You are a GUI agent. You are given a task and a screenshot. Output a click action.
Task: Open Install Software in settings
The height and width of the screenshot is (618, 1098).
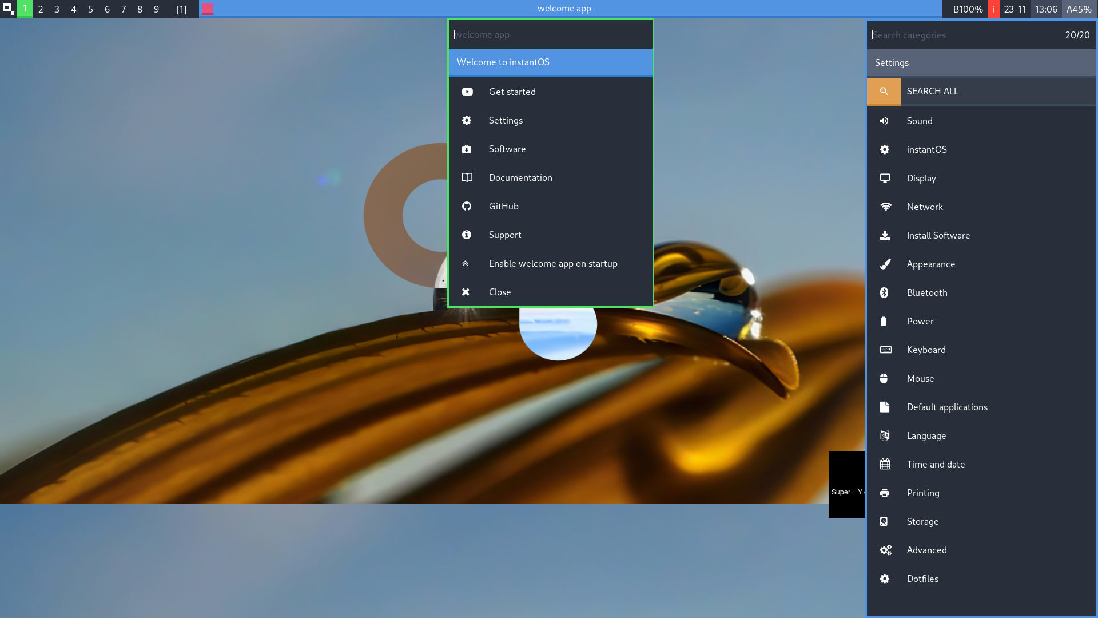pos(981,235)
